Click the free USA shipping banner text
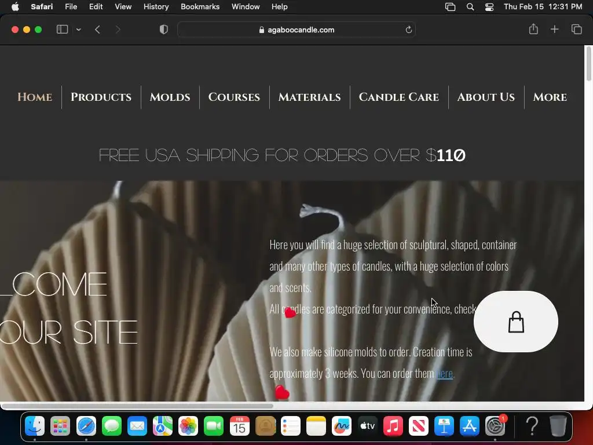 282,155
